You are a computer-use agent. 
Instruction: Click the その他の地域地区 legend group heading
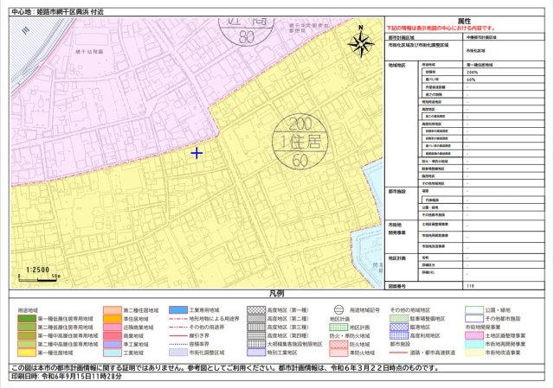tap(409, 310)
